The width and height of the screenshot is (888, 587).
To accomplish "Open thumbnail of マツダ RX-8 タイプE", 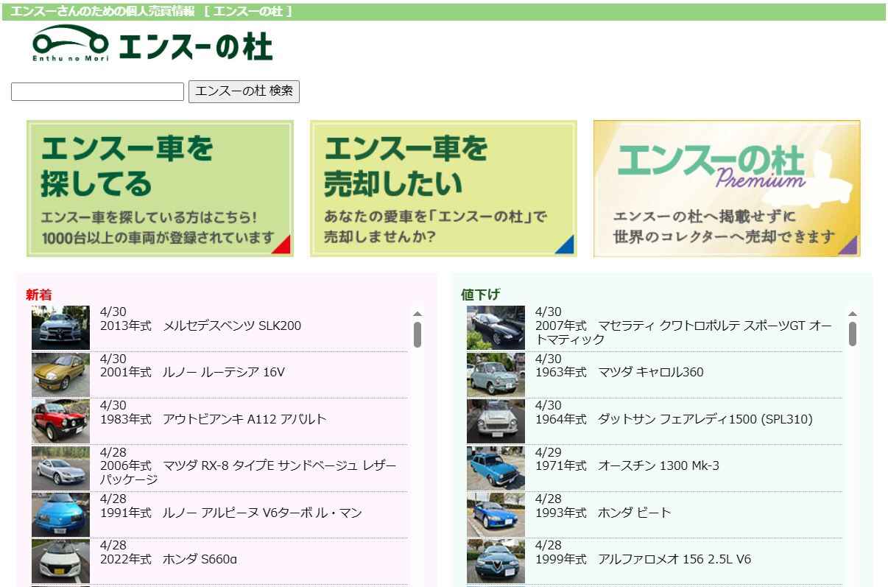I will click(x=60, y=468).
